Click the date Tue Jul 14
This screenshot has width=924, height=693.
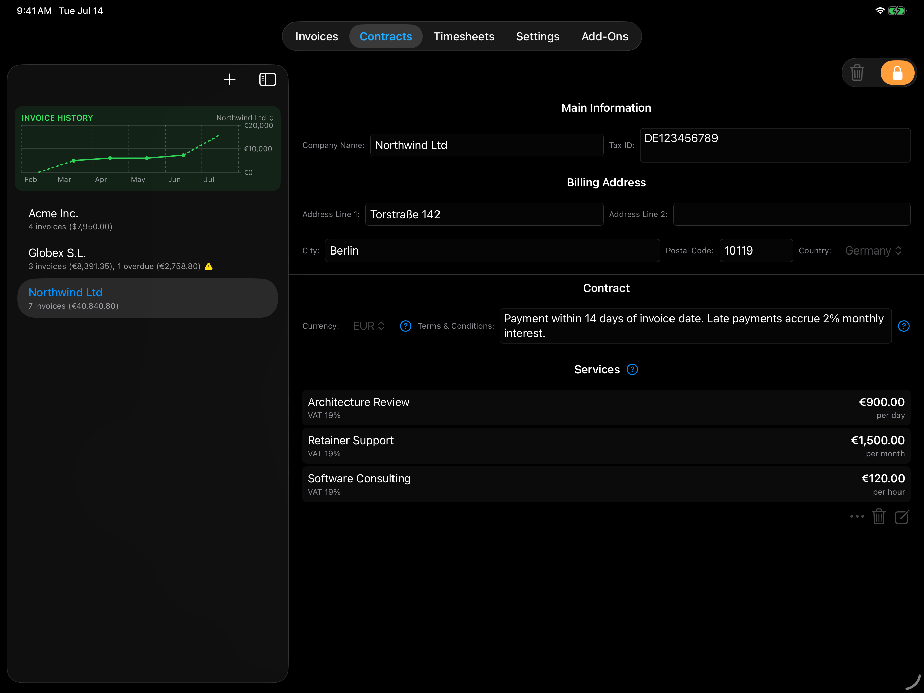tap(81, 11)
